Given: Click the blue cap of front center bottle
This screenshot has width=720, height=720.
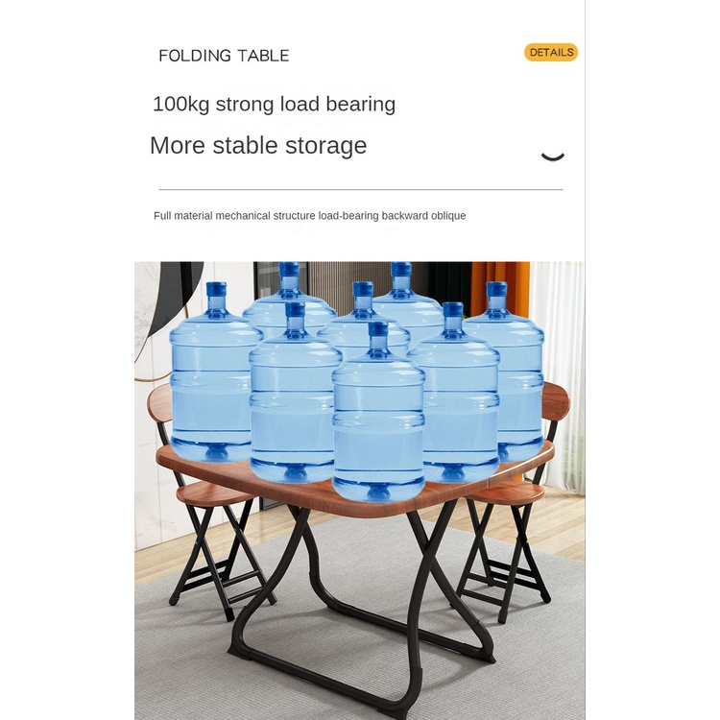Looking at the screenshot, I should (378, 329).
